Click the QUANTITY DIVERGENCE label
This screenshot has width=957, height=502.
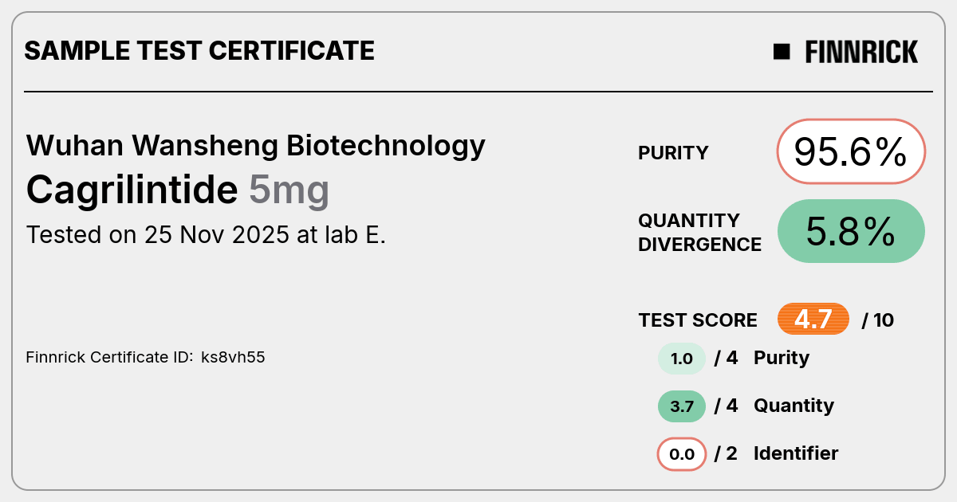(699, 232)
